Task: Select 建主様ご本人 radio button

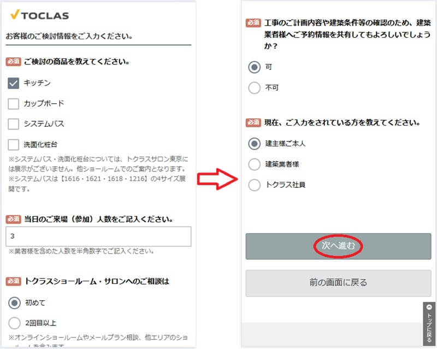Action: coord(254,144)
